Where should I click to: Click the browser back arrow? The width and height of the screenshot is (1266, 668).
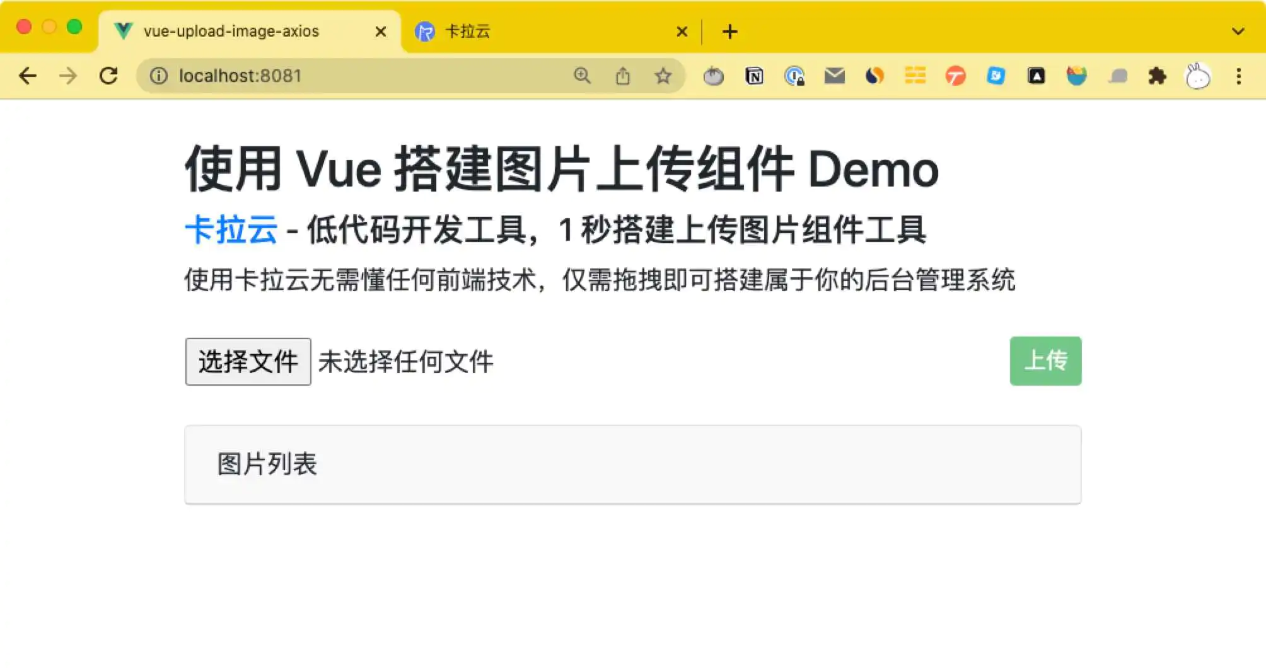click(x=28, y=76)
